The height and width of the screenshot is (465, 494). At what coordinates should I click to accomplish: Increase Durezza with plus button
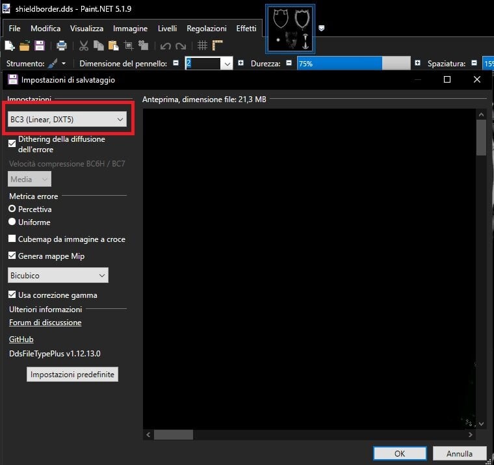click(x=417, y=63)
